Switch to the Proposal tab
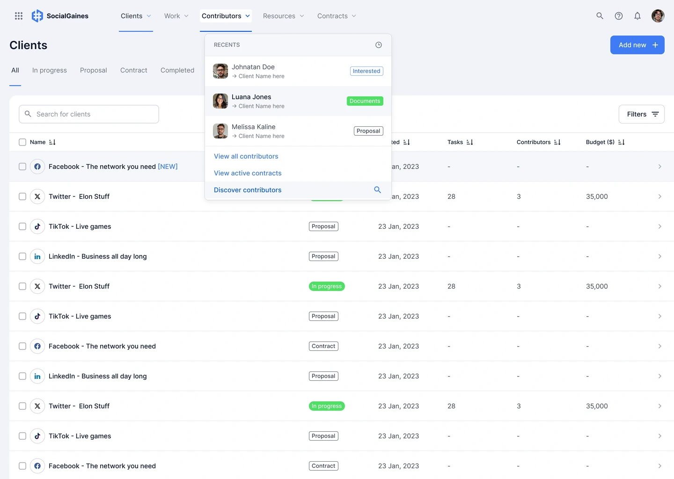674x479 pixels. [x=94, y=70]
